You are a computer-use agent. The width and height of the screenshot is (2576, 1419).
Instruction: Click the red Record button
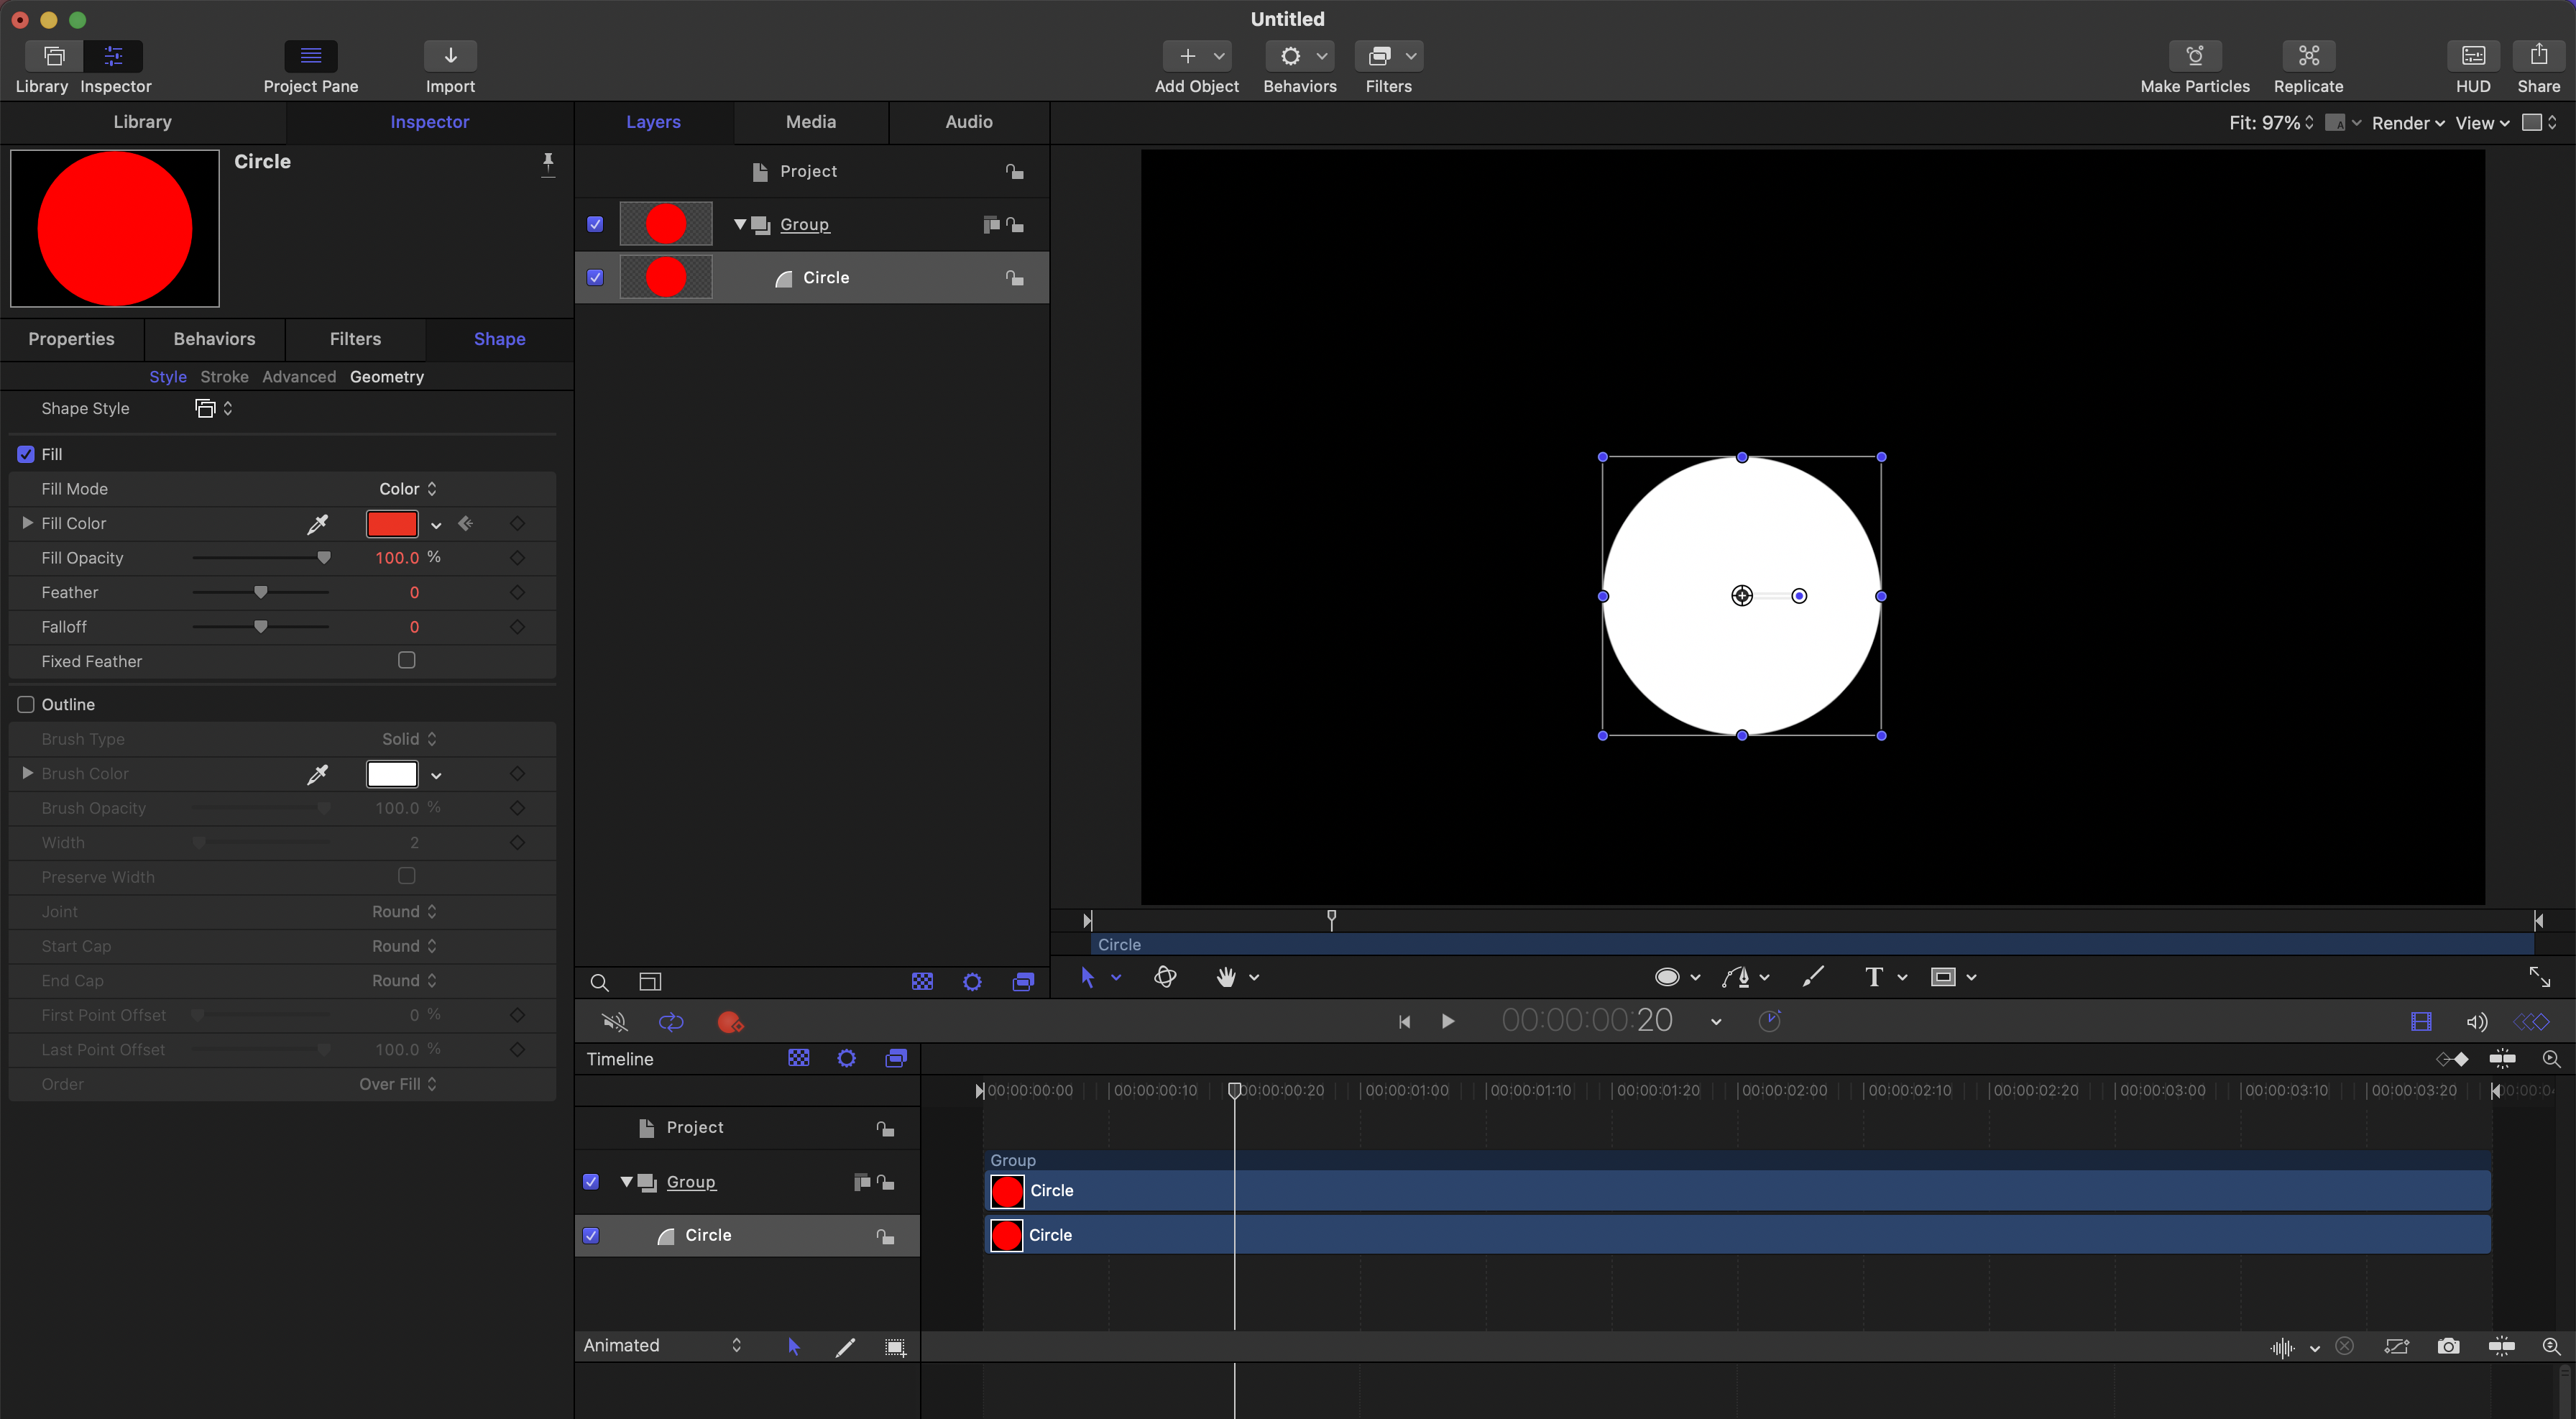(729, 1022)
